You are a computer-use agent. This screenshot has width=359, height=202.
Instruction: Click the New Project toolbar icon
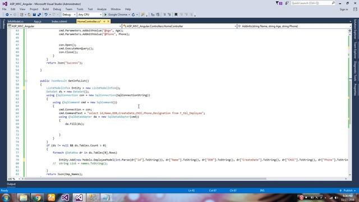21,15
